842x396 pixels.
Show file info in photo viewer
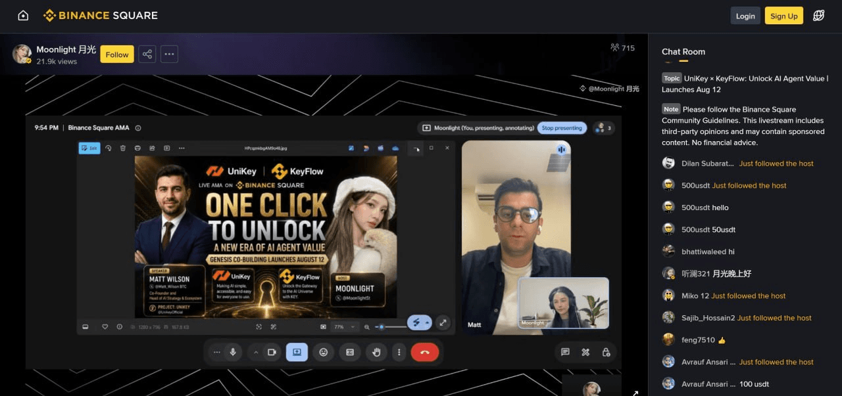(119, 326)
